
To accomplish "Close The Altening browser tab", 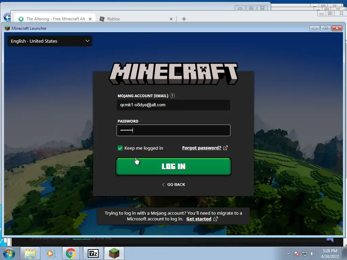I will pyautogui.click(x=90, y=19).
